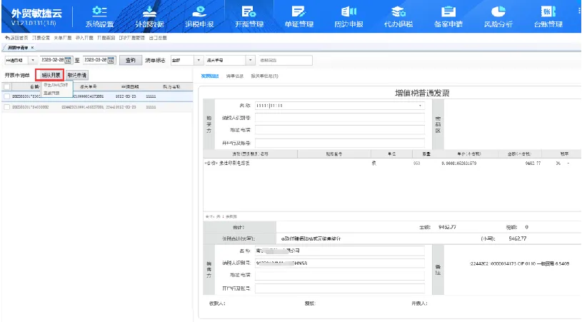The image size is (582, 322).
Task: Expand the 报关单号 search-type dropdown
Action: coord(251,60)
